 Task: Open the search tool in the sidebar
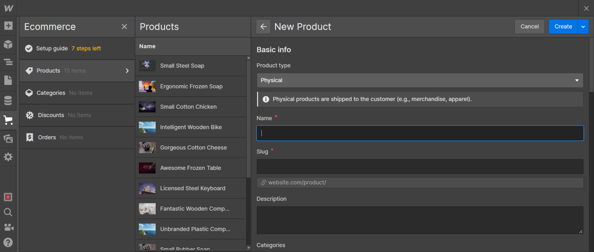tap(8, 212)
